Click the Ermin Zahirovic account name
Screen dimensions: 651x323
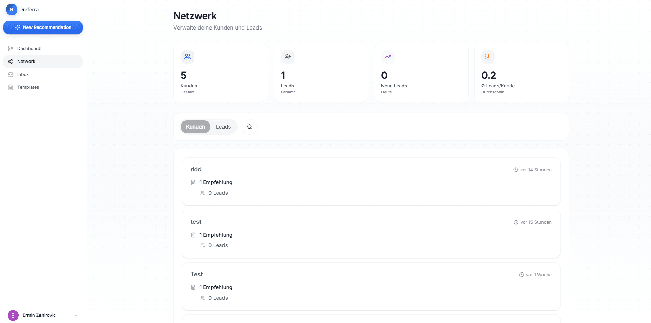pyautogui.click(x=39, y=315)
